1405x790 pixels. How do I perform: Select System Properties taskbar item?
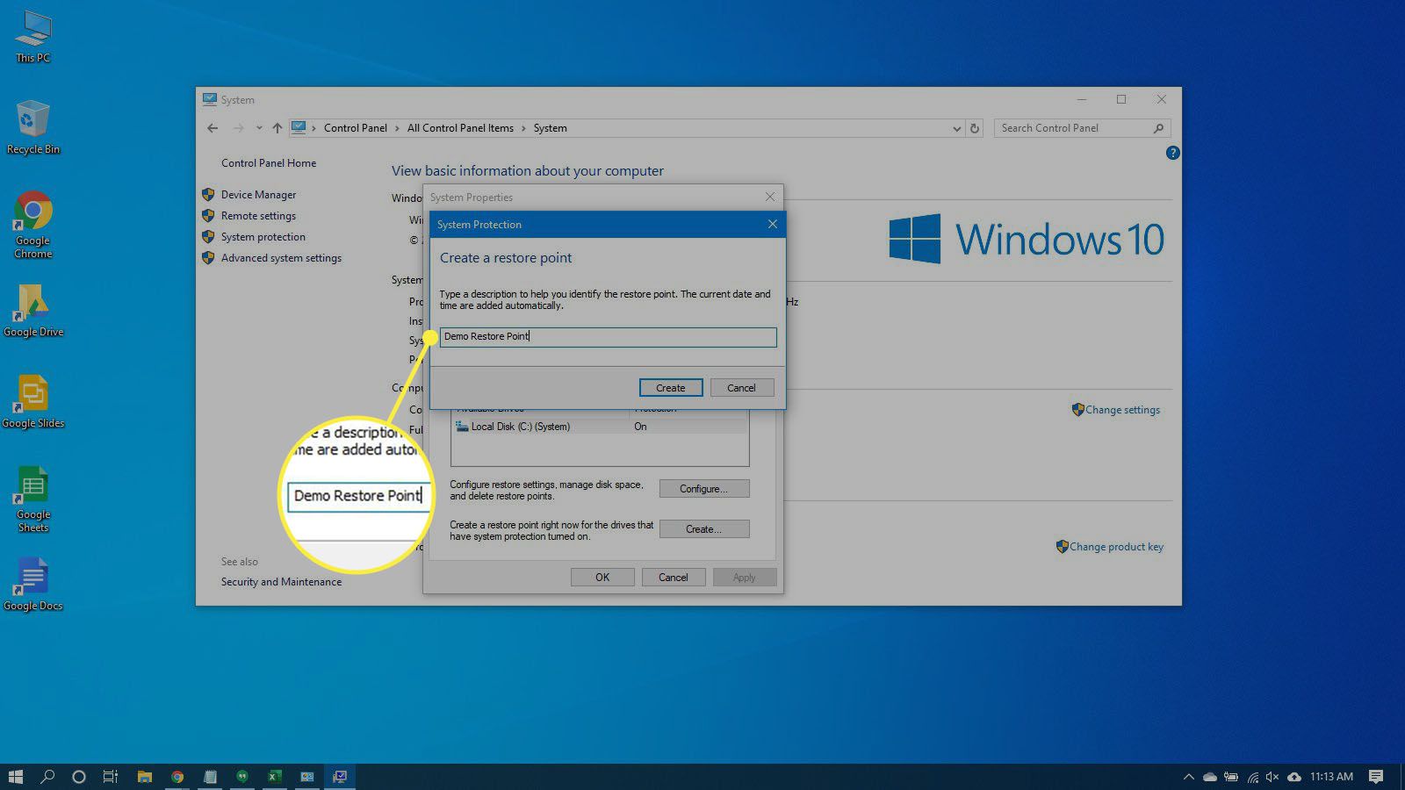[x=340, y=776]
